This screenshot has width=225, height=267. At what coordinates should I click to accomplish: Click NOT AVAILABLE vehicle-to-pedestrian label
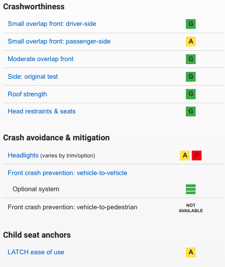pyautogui.click(x=191, y=208)
